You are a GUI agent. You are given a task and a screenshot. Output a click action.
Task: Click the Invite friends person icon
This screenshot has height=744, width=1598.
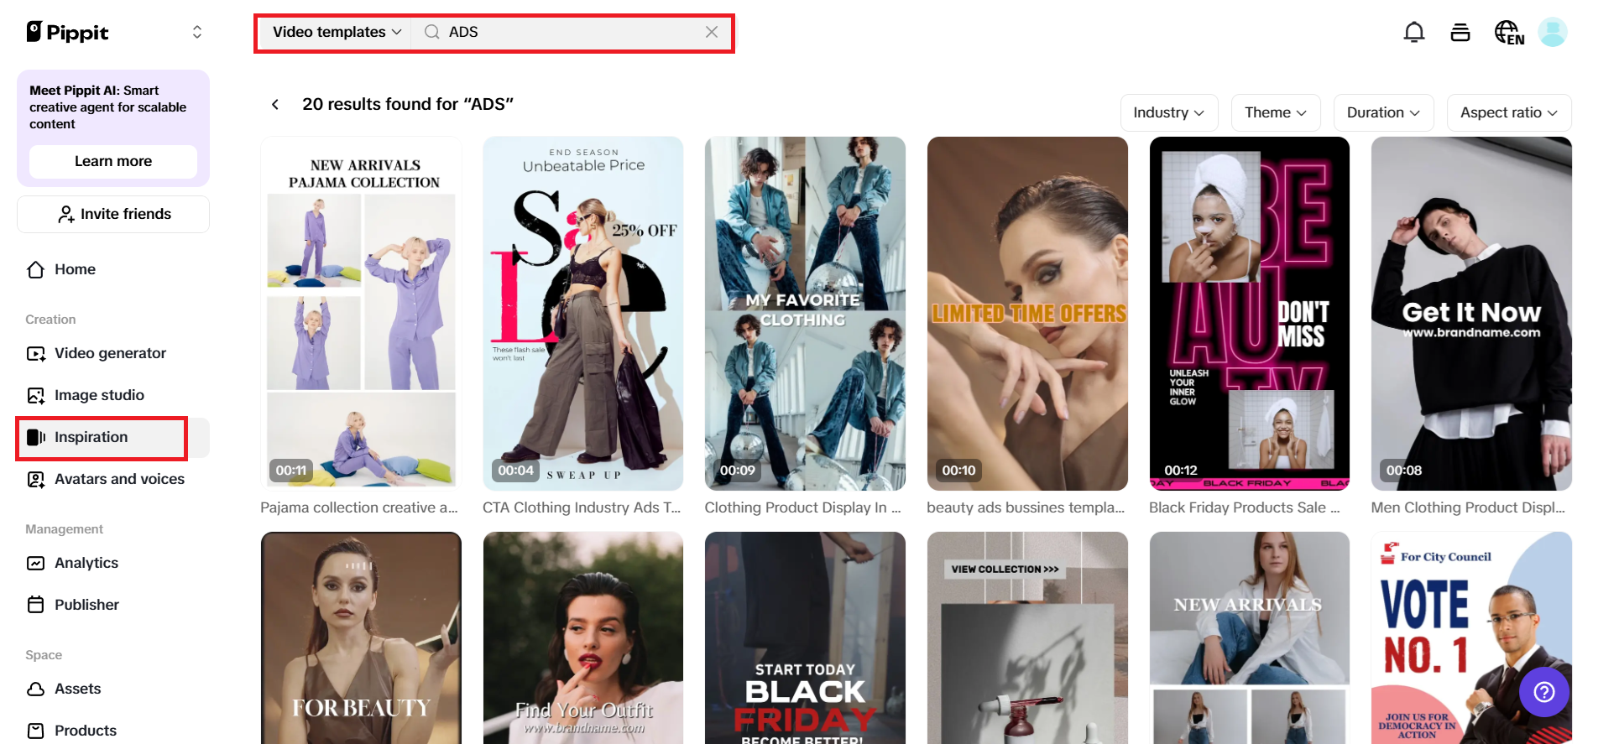click(65, 215)
